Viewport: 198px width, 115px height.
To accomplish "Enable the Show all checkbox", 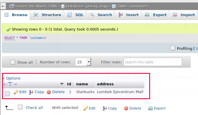I will [x=13, y=62].
